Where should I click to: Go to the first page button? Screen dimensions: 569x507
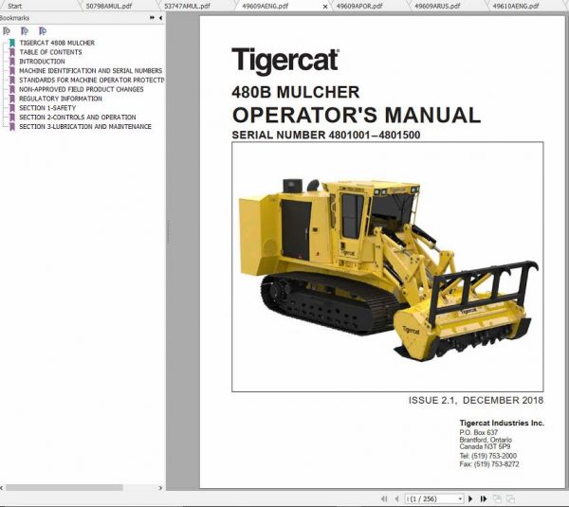point(384,499)
